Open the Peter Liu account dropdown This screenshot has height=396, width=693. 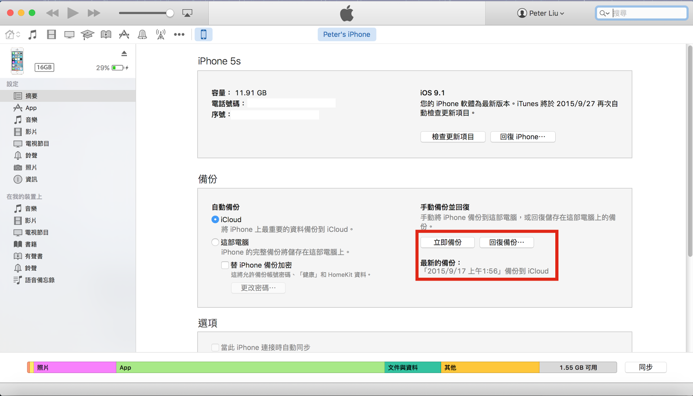[541, 13]
